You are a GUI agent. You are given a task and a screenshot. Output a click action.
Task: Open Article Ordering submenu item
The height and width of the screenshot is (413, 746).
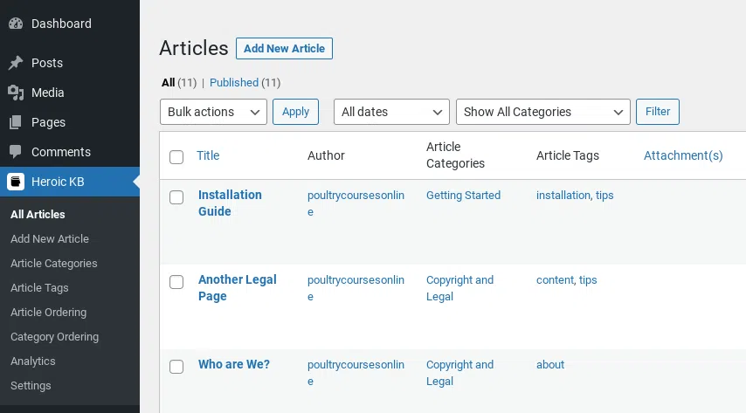pyautogui.click(x=48, y=312)
